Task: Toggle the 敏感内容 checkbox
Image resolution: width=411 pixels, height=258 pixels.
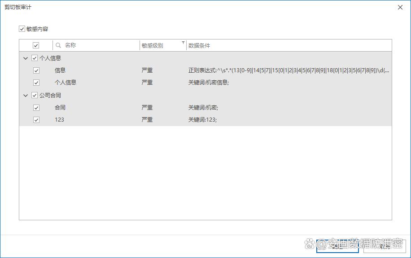Action: pyautogui.click(x=22, y=29)
